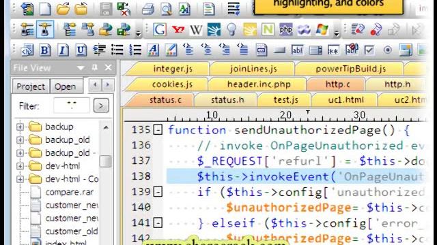
Task: Search Wikipedia using the W icon
Action: pyautogui.click(x=196, y=30)
